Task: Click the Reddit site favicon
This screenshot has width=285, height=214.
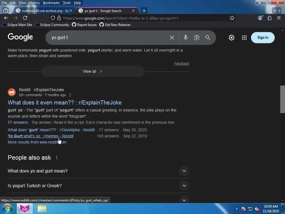Action: coord(12,92)
